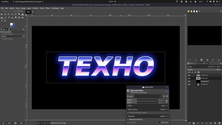This screenshot has width=222, height=125.
Task: Save new Gaussian Blur preset plus icon
Action: click(164, 96)
